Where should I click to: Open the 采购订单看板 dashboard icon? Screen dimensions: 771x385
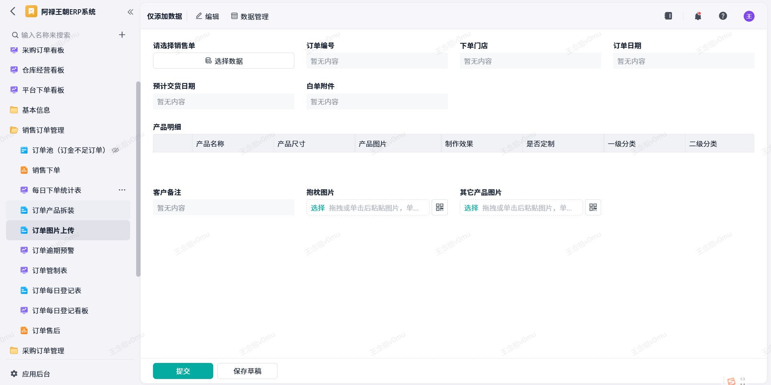pyautogui.click(x=14, y=50)
